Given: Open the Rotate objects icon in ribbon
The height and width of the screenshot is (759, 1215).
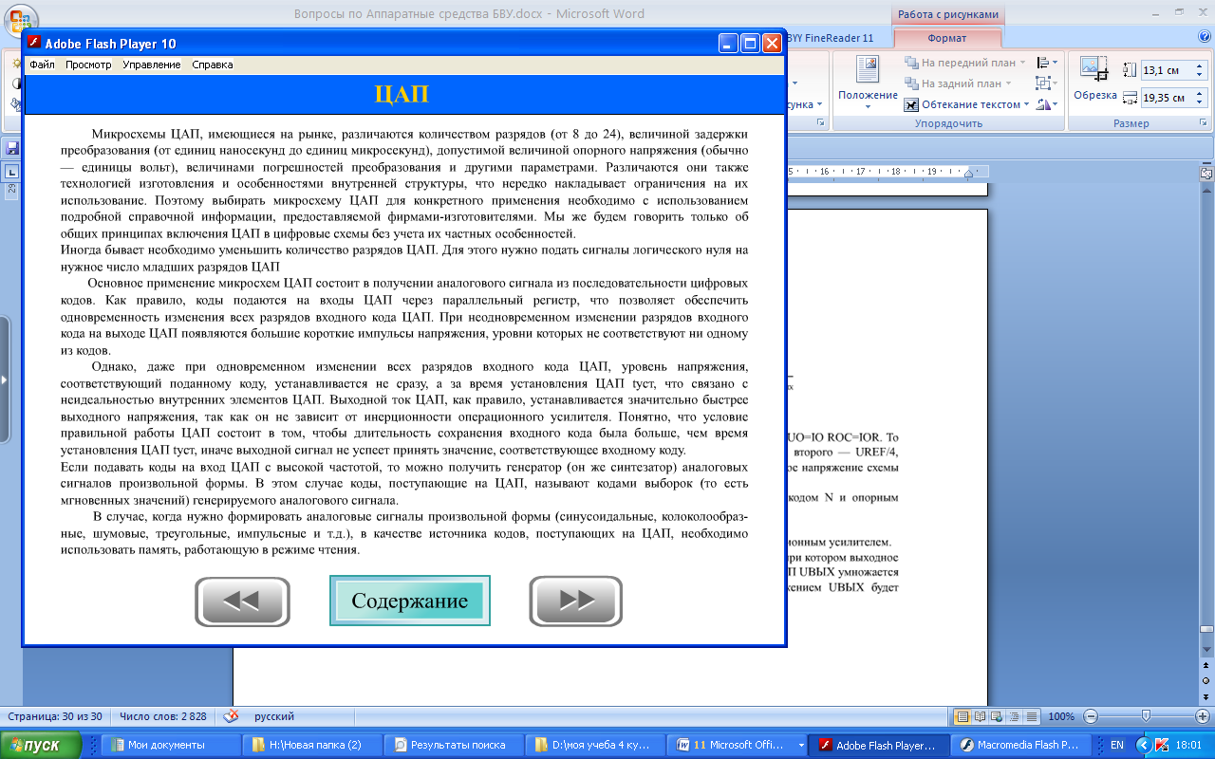Looking at the screenshot, I should [1047, 104].
